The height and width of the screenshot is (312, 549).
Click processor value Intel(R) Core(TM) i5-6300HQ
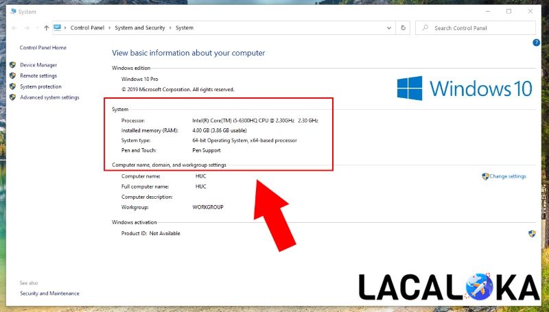pyautogui.click(x=255, y=120)
